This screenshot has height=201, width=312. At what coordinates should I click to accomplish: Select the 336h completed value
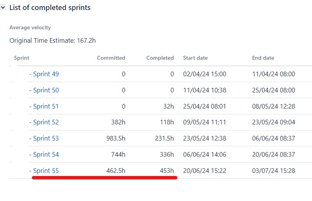point(167,154)
